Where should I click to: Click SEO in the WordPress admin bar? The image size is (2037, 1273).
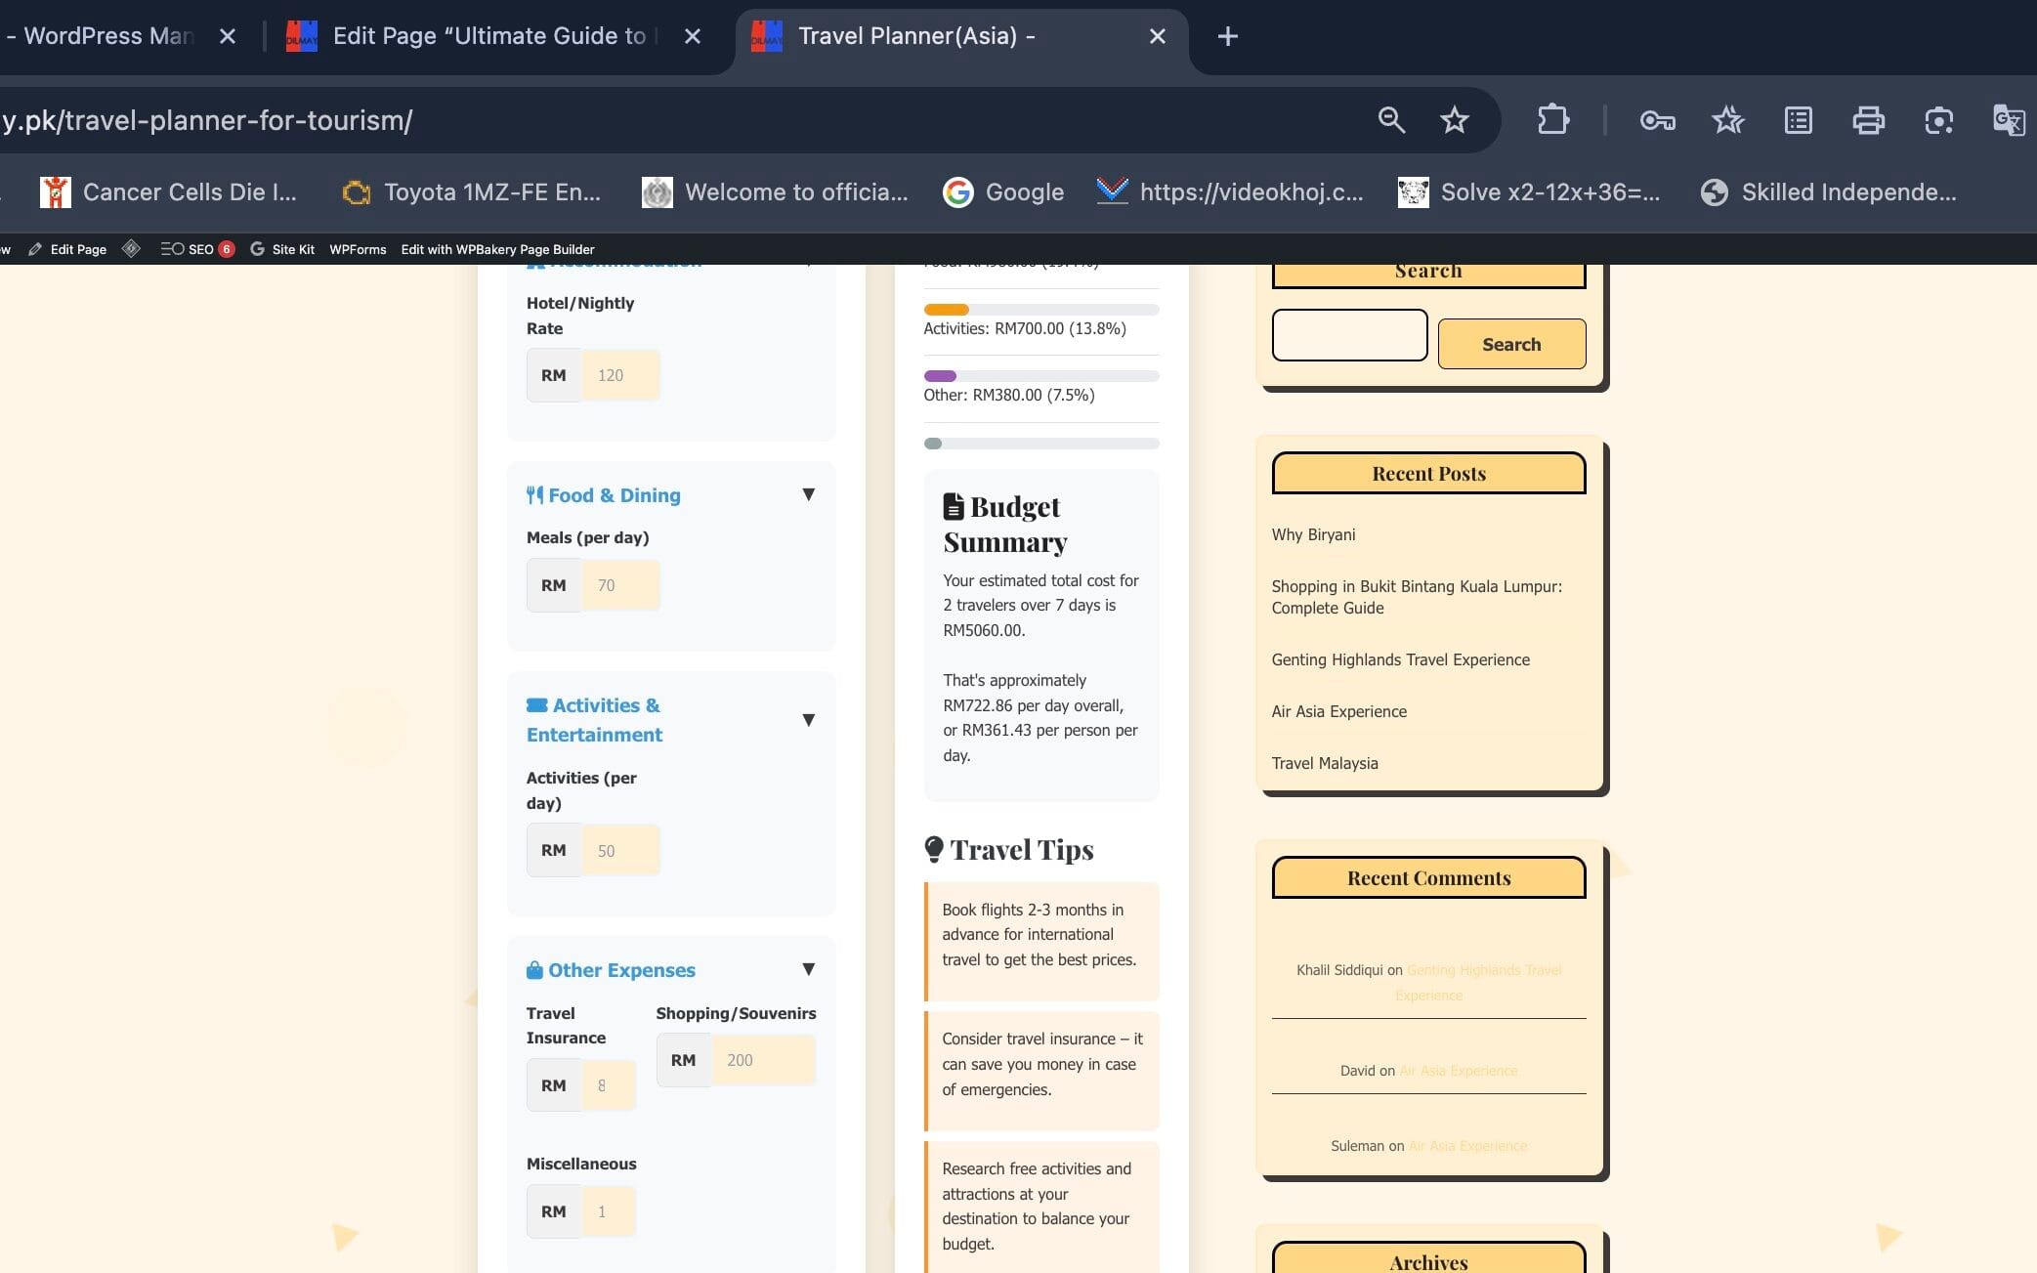point(198,249)
